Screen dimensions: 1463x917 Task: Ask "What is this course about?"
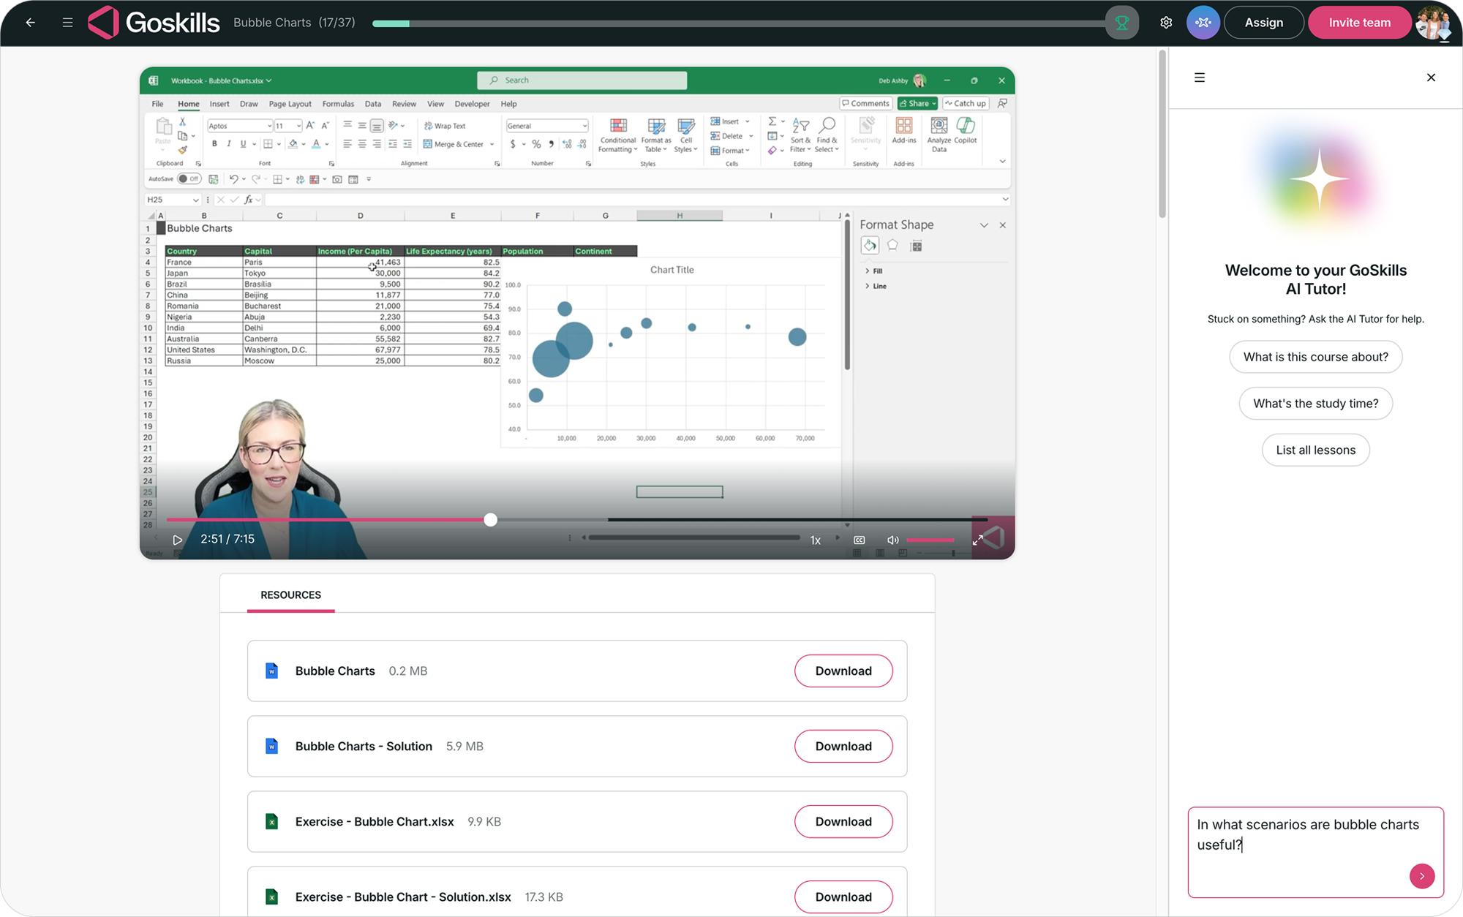[1315, 357]
